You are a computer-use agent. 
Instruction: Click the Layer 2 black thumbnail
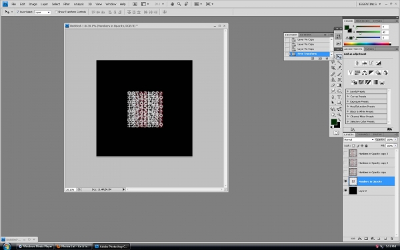353,191
